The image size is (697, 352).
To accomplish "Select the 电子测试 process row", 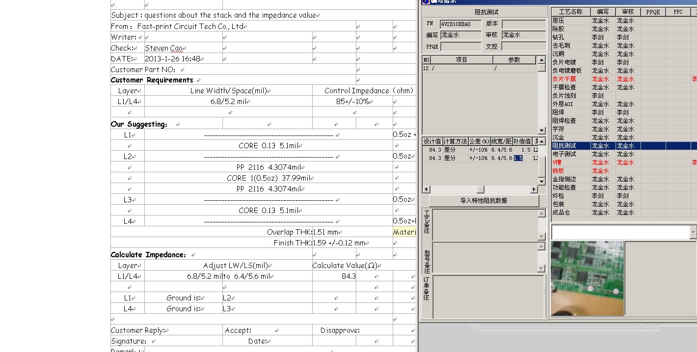I will pyautogui.click(x=623, y=154).
